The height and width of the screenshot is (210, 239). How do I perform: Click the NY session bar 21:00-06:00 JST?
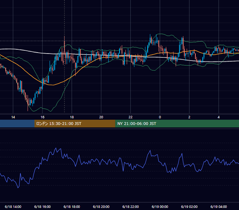[177, 124]
